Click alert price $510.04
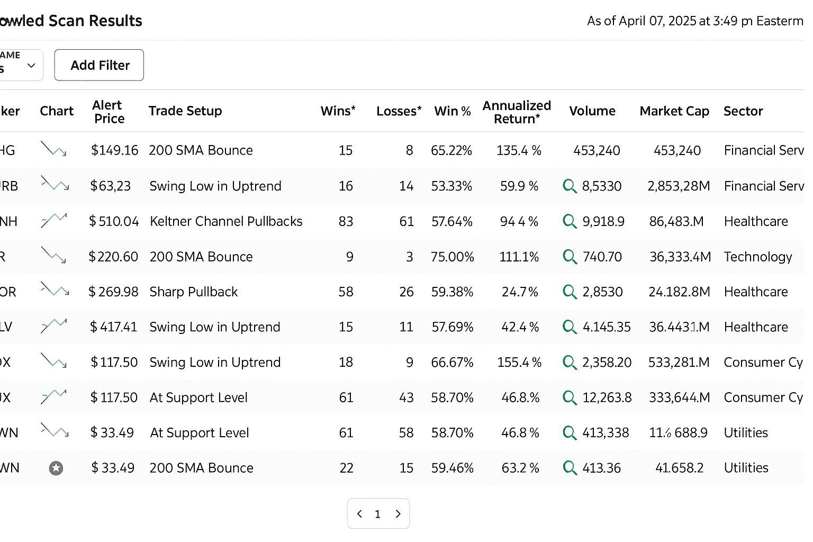The height and width of the screenshot is (542, 813). click(x=114, y=221)
